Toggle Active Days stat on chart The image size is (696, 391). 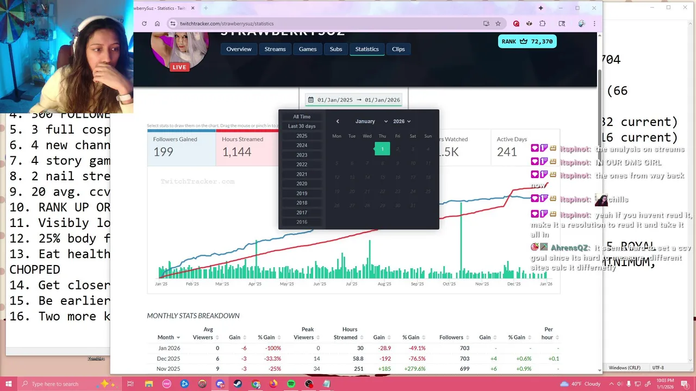525,147
